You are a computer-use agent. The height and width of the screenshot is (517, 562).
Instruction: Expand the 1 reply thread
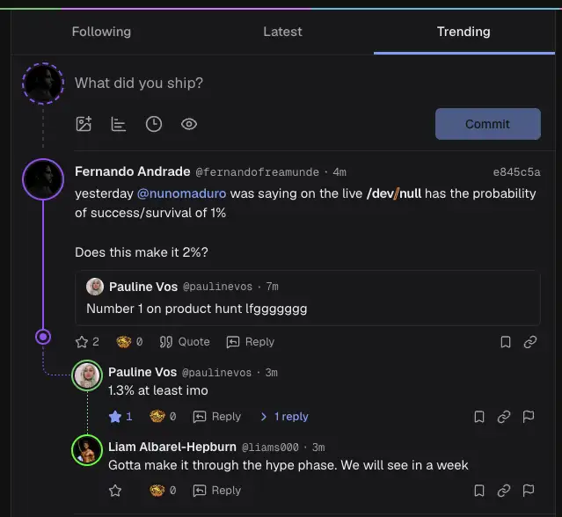pyautogui.click(x=285, y=416)
